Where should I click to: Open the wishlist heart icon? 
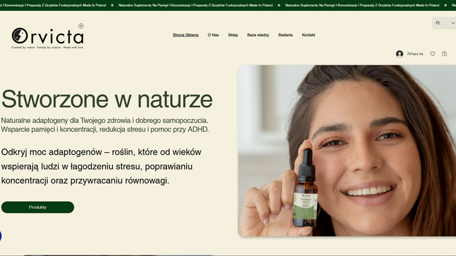pyautogui.click(x=432, y=54)
